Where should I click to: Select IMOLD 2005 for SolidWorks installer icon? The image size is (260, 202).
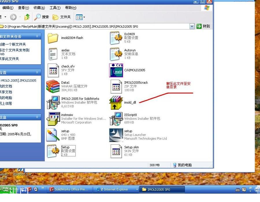pos(53,102)
